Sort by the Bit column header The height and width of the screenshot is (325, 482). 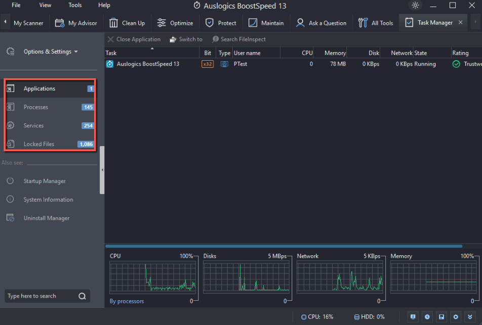(x=208, y=53)
